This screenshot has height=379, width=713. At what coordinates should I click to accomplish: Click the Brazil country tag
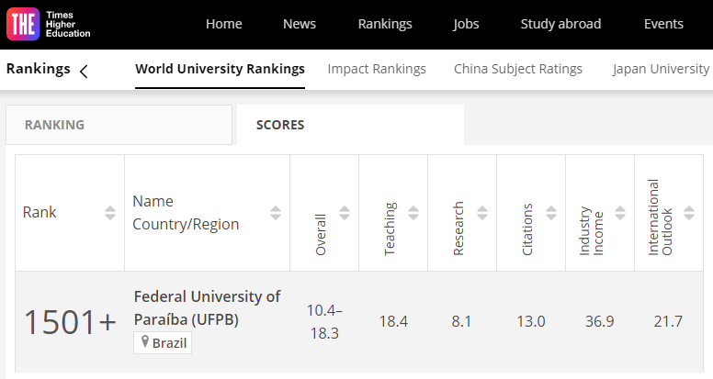coord(163,342)
